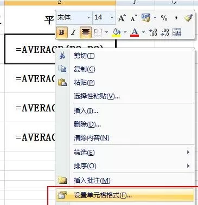Apply comma style format
This screenshot has height=205, width=198.
[x=176, y=18]
